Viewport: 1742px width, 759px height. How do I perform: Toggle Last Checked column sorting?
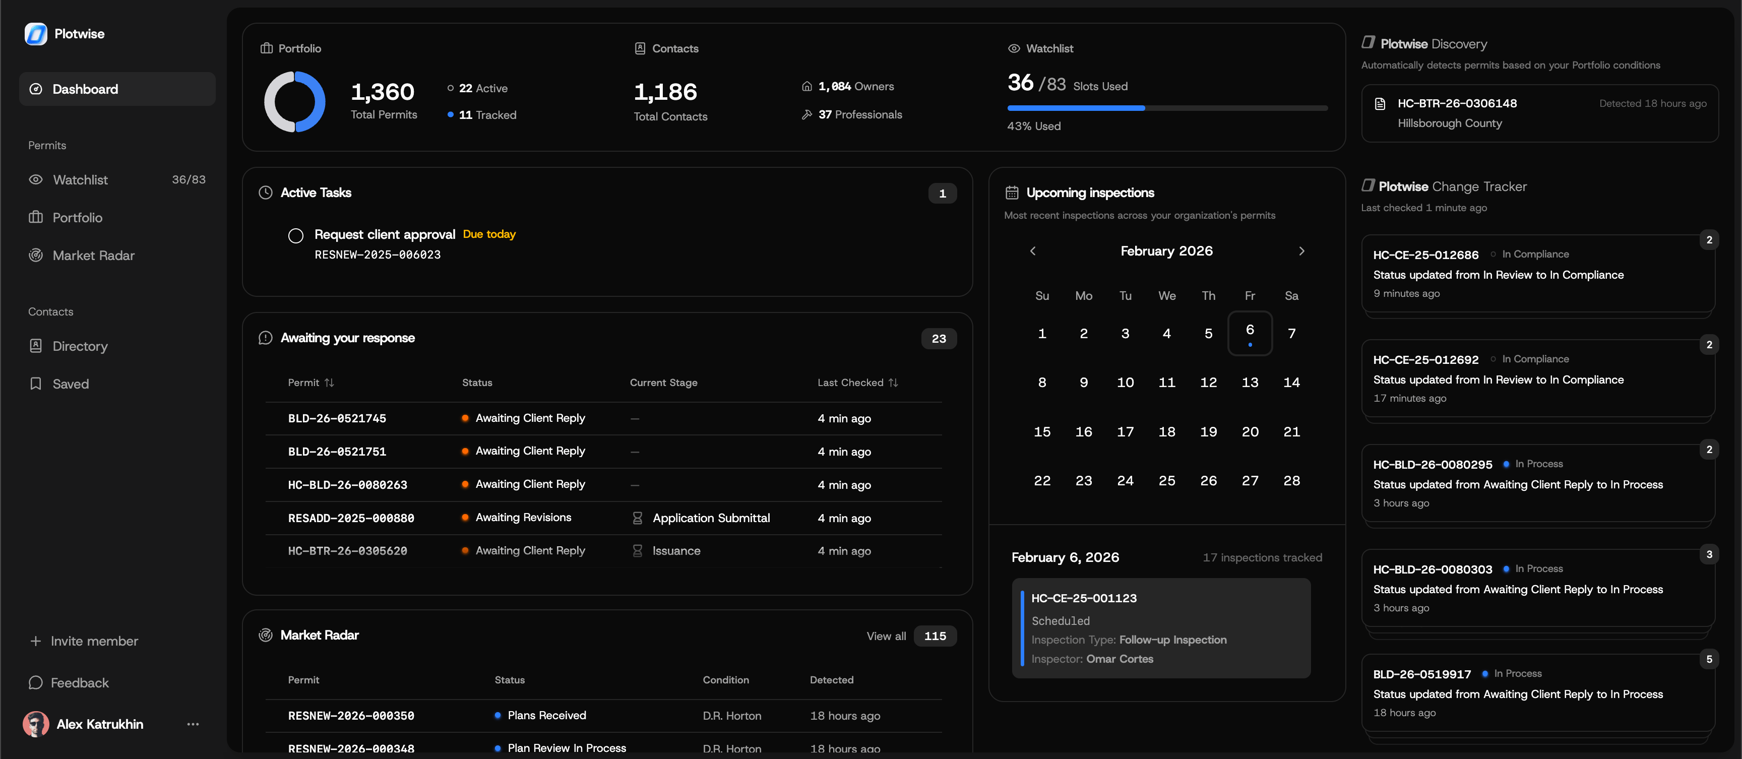coord(894,383)
